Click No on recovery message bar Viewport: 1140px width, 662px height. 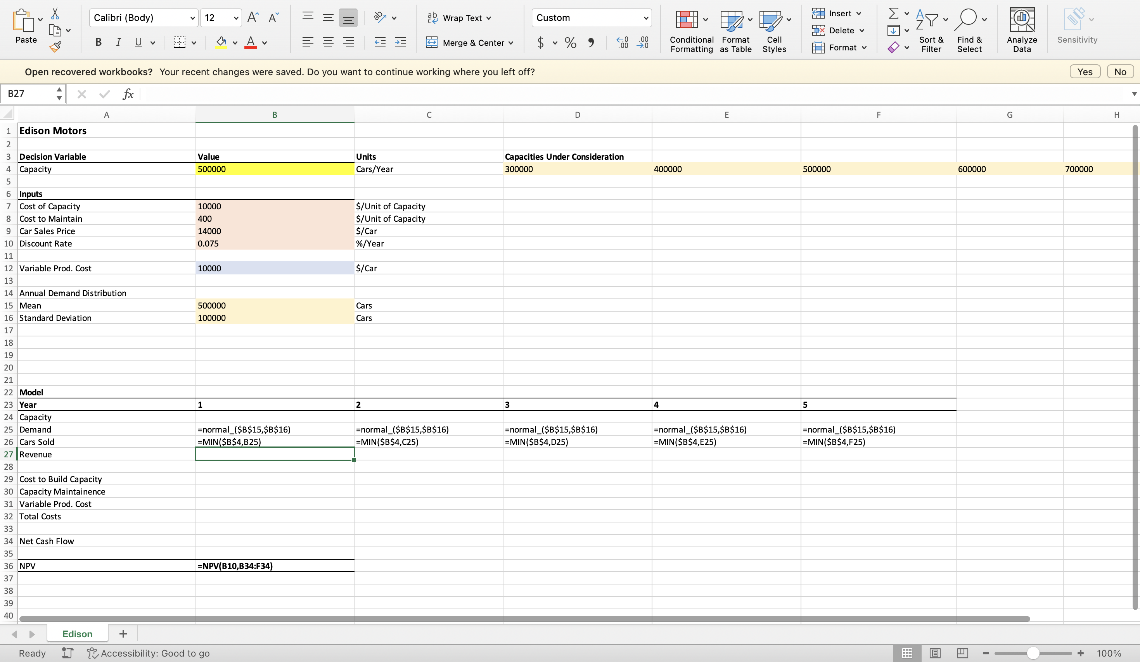[x=1120, y=72]
